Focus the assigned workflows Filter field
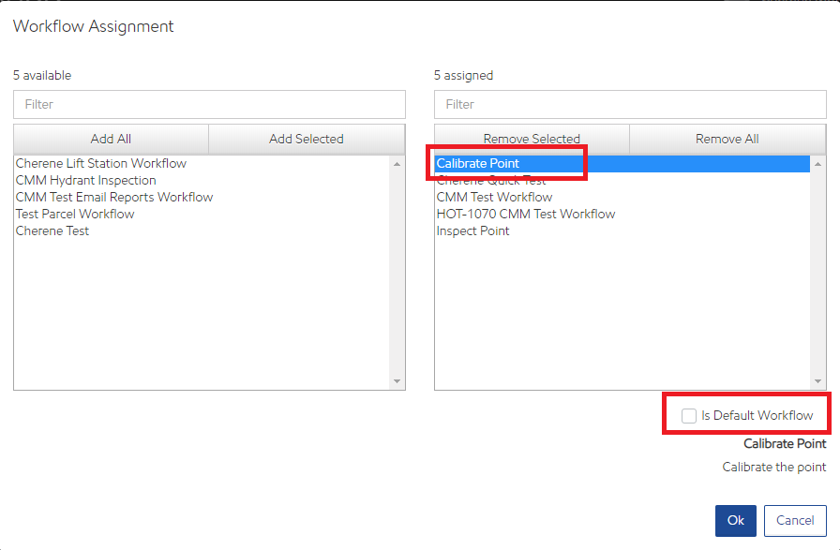This screenshot has width=840, height=550. point(630,104)
